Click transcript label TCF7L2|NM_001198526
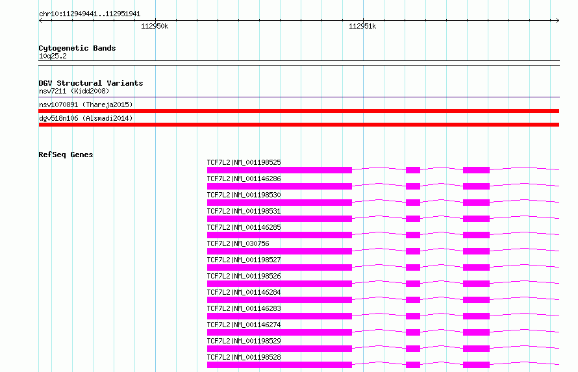This screenshot has height=372, width=578. click(x=244, y=276)
